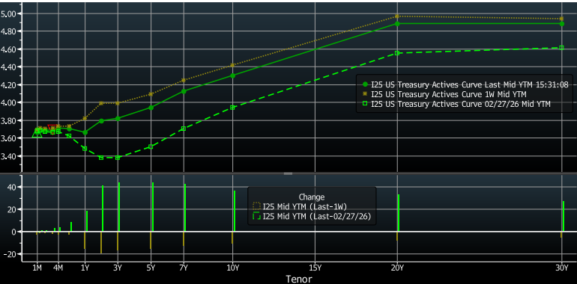Click the dashed 02/27/26 curve square at 30Y
This screenshot has width=577, height=284.
click(x=561, y=48)
